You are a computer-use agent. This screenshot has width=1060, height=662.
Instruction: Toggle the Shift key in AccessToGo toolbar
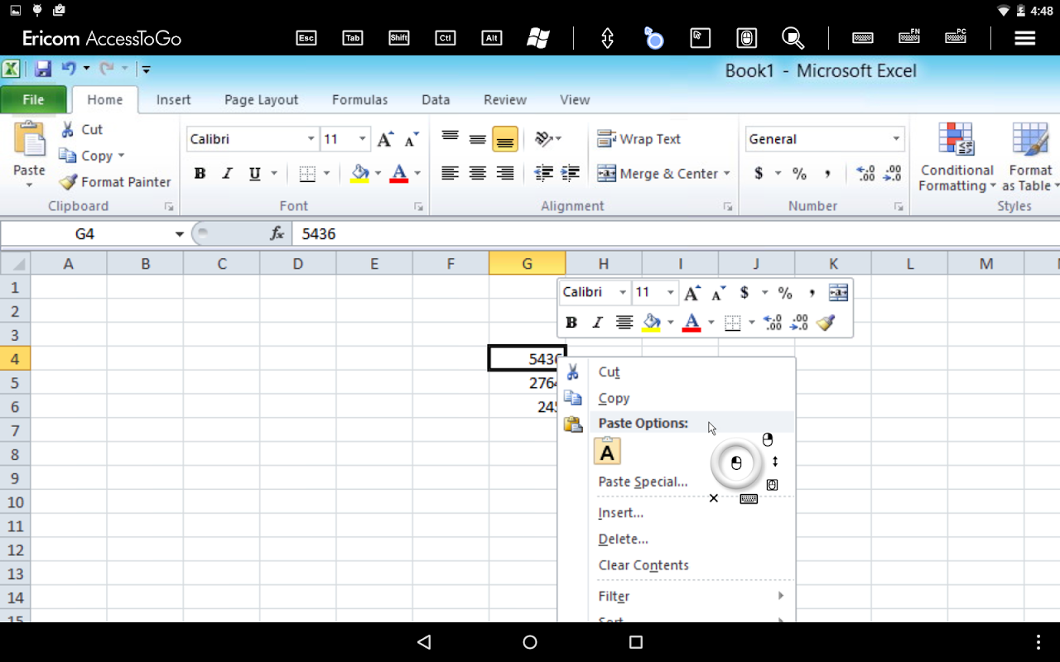click(399, 38)
